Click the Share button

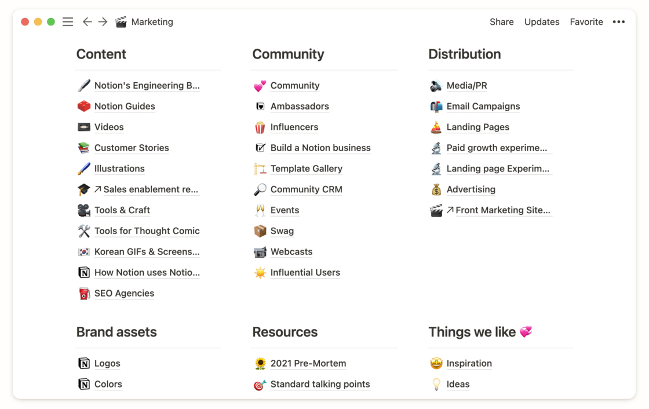(x=502, y=22)
